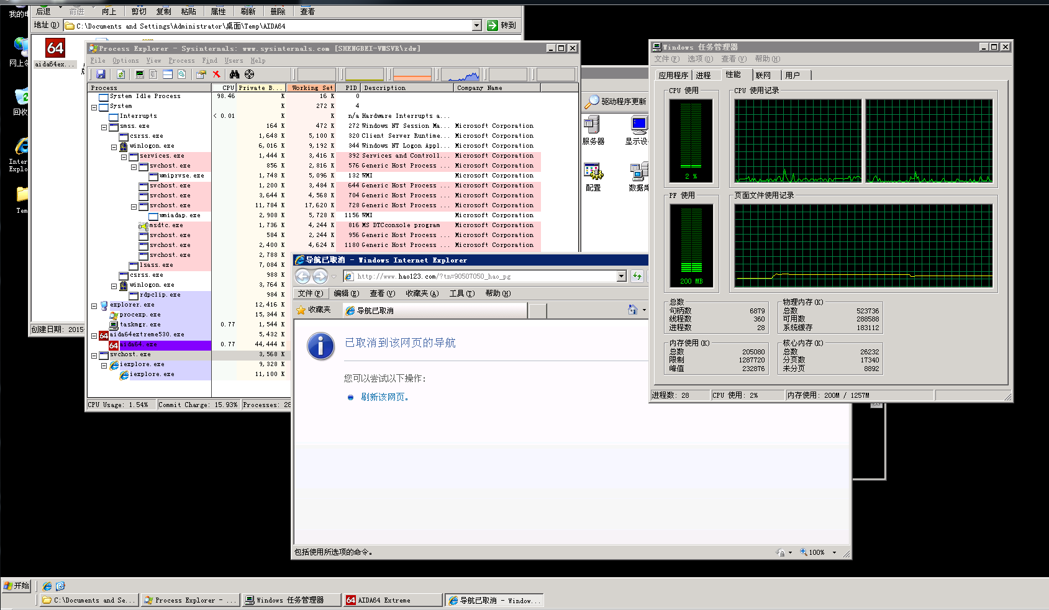Click new tab button in IE
This screenshot has height=610, width=1049.
[x=538, y=310]
